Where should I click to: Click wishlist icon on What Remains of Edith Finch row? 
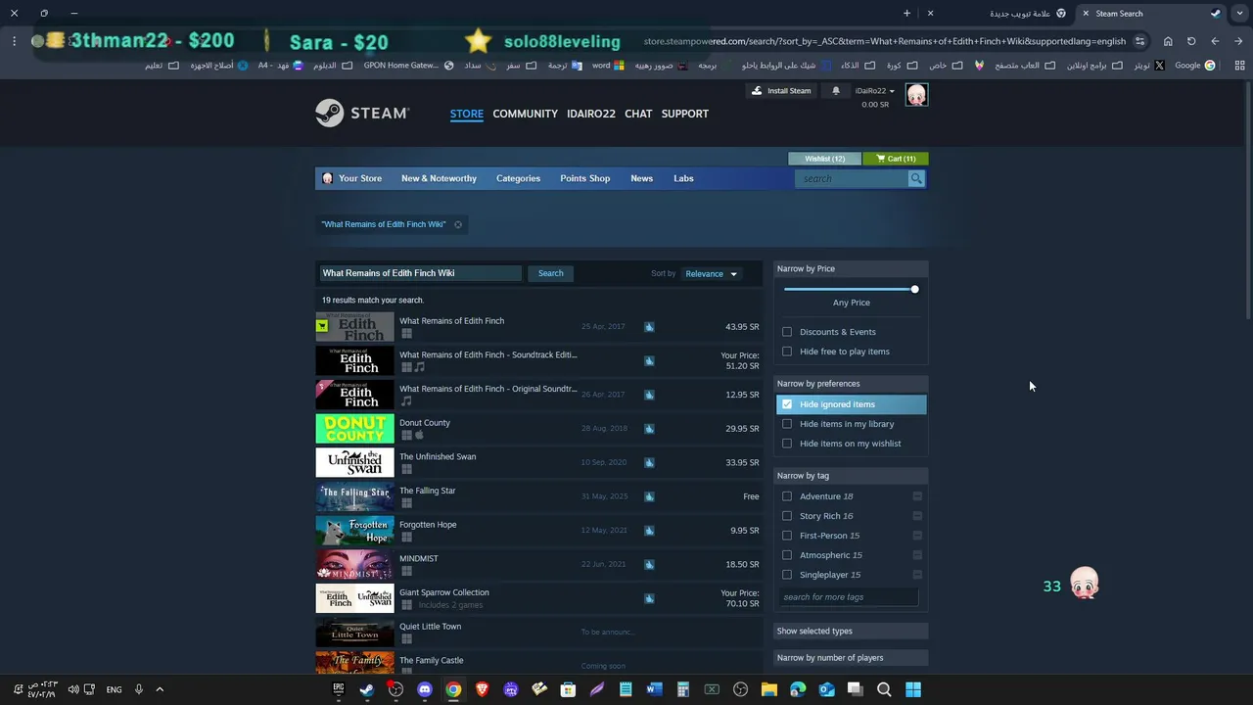[x=648, y=327]
